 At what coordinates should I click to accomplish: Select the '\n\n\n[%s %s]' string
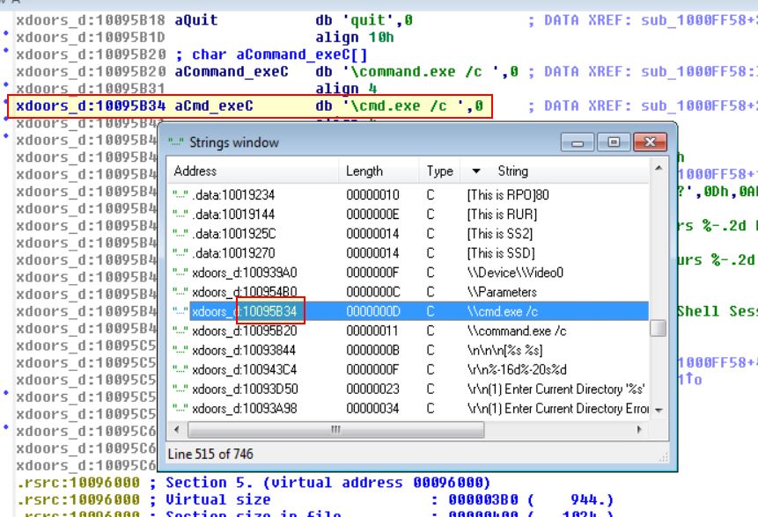coord(504,350)
